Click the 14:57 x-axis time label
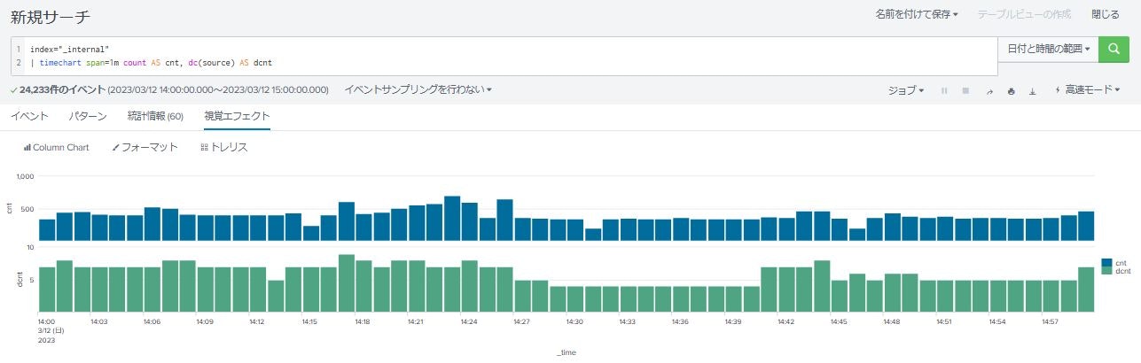The height and width of the screenshot is (363, 1141). point(1049,321)
